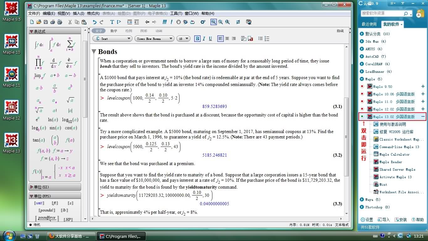Open the font size 18 dropdown
428x241 pixels.
point(183,39)
